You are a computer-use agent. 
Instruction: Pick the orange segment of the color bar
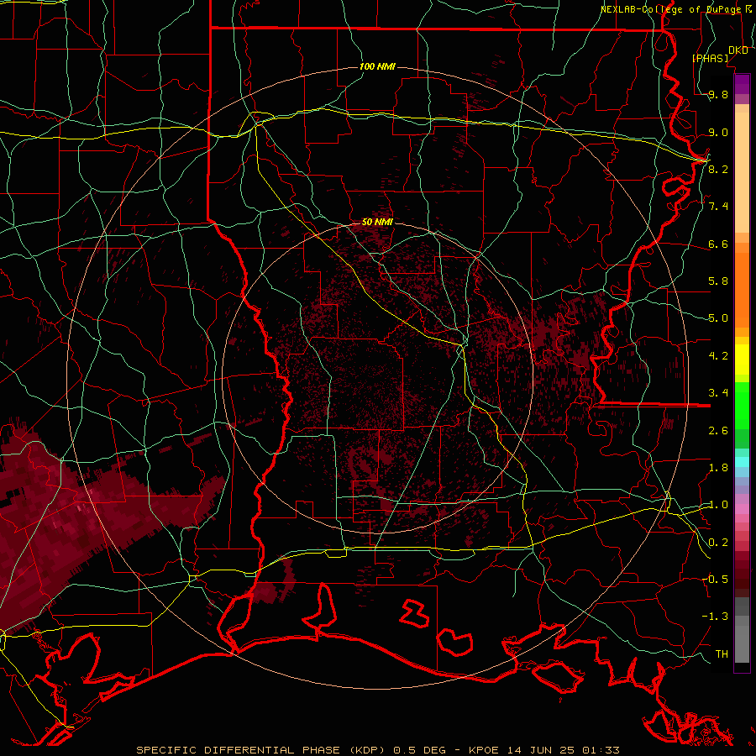(742, 289)
